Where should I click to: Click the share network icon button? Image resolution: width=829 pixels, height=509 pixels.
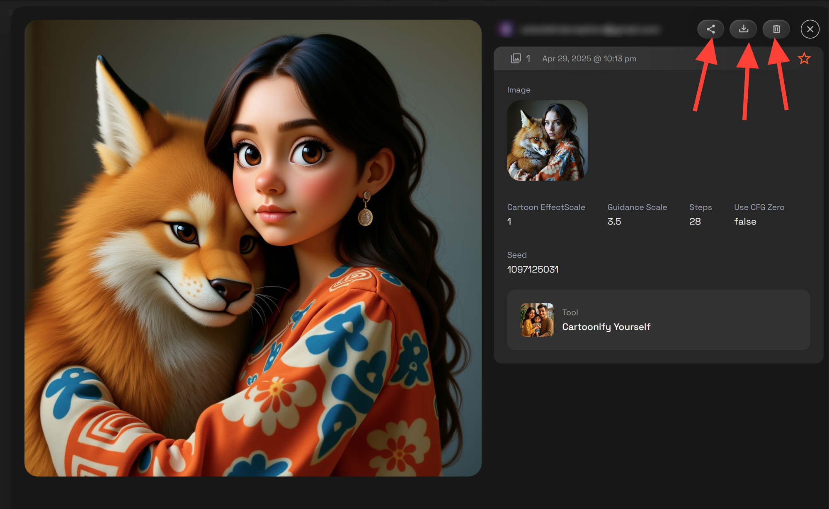tap(710, 29)
